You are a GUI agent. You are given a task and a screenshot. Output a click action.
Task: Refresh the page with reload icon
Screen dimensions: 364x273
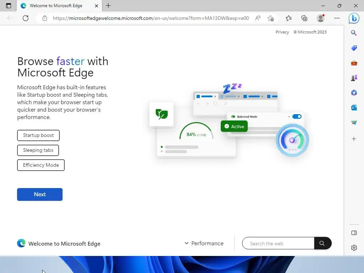[26, 18]
